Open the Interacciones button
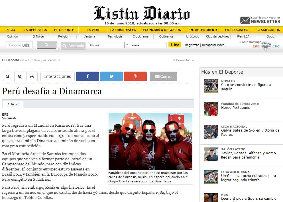This screenshot has width=283, height=202. coord(58,76)
